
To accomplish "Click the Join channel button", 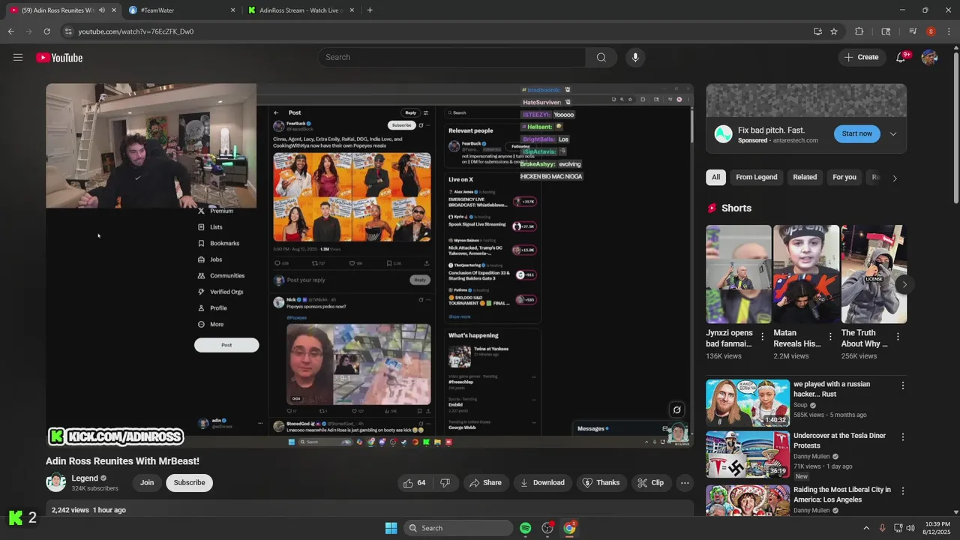I will [x=147, y=483].
